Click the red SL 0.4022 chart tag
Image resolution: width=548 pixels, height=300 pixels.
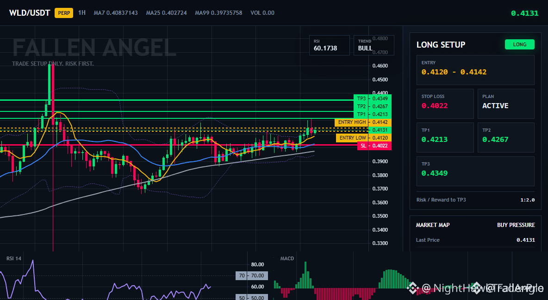point(374,146)
